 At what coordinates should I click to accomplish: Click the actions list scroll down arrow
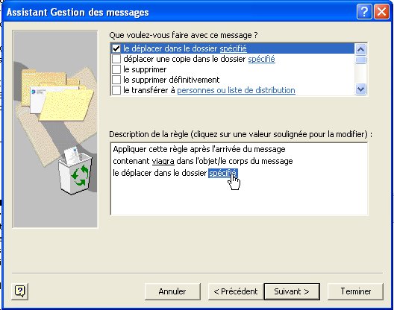361,89
